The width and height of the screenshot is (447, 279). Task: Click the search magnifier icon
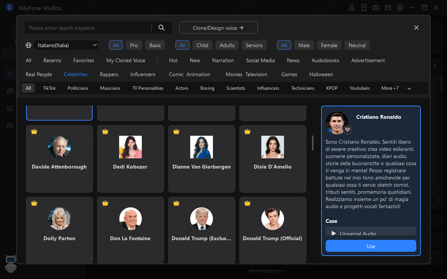161,28
